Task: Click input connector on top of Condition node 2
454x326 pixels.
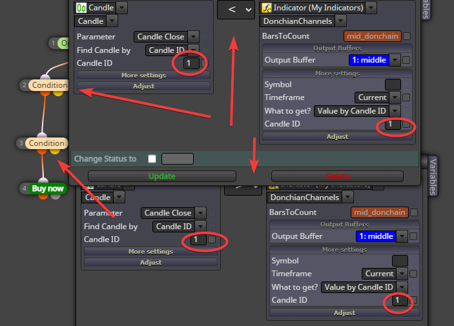Action: [45, 77]
